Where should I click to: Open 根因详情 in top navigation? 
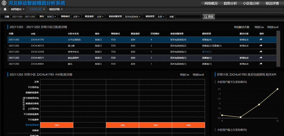click(x=272, y=3)
